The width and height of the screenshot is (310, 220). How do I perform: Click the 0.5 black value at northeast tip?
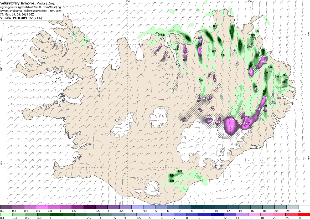tap(257, 31)
